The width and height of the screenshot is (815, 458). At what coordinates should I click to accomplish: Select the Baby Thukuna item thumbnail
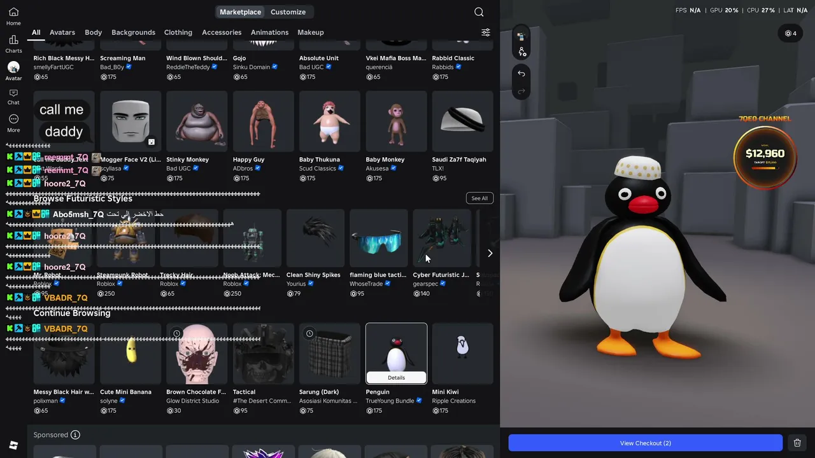[330, 121]
